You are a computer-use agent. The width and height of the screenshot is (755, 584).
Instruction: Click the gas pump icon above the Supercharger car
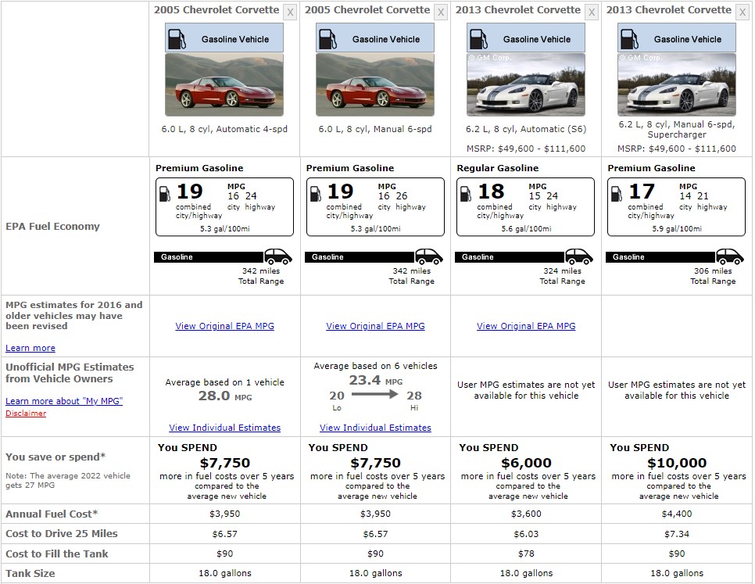629,39
